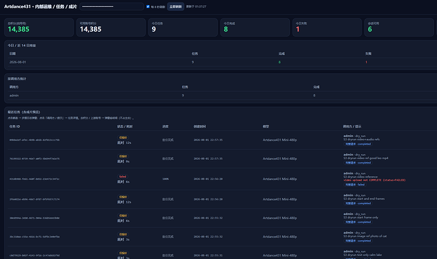This screenshot has width=437, height=259.
Task: Click the red failed count 1 in usage row
Action: click(x=366, y=62)
